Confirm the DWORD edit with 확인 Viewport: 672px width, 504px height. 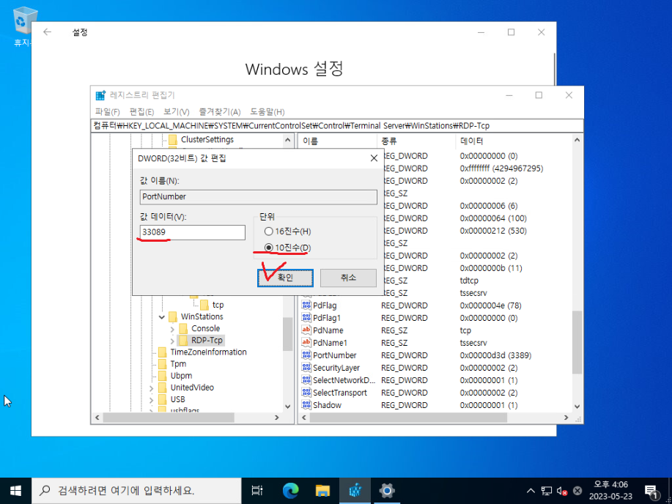coord(285,278)
